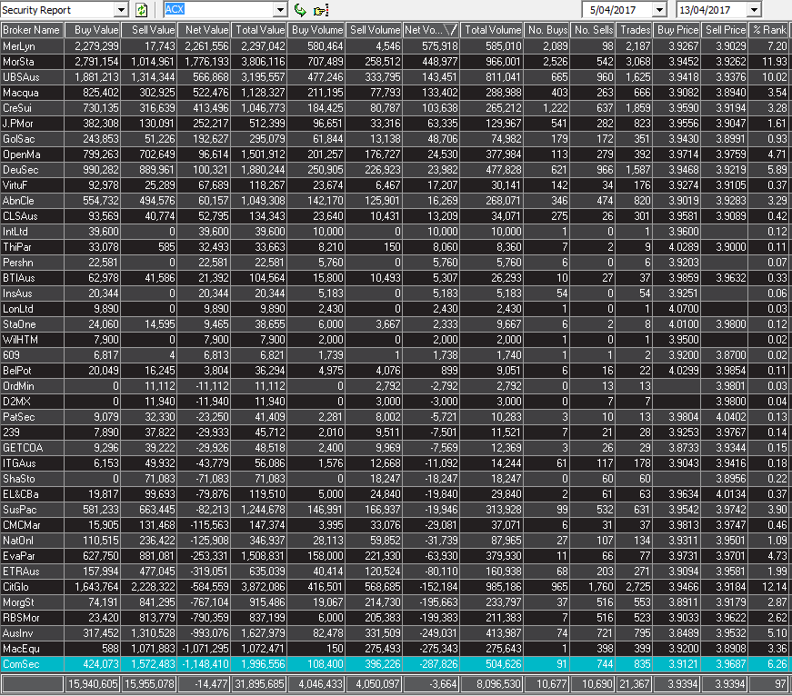Select the GETCOA broker name

(x=23, y=448)
